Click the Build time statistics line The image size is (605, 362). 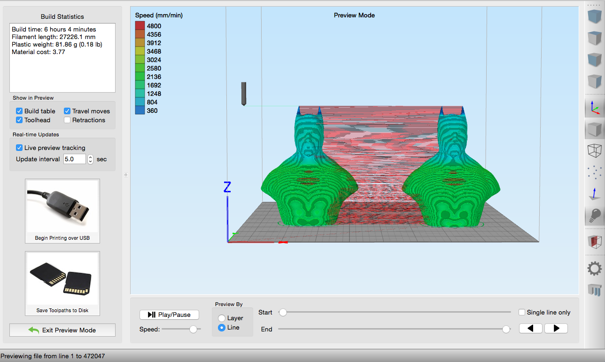click(x=54, y=29)
